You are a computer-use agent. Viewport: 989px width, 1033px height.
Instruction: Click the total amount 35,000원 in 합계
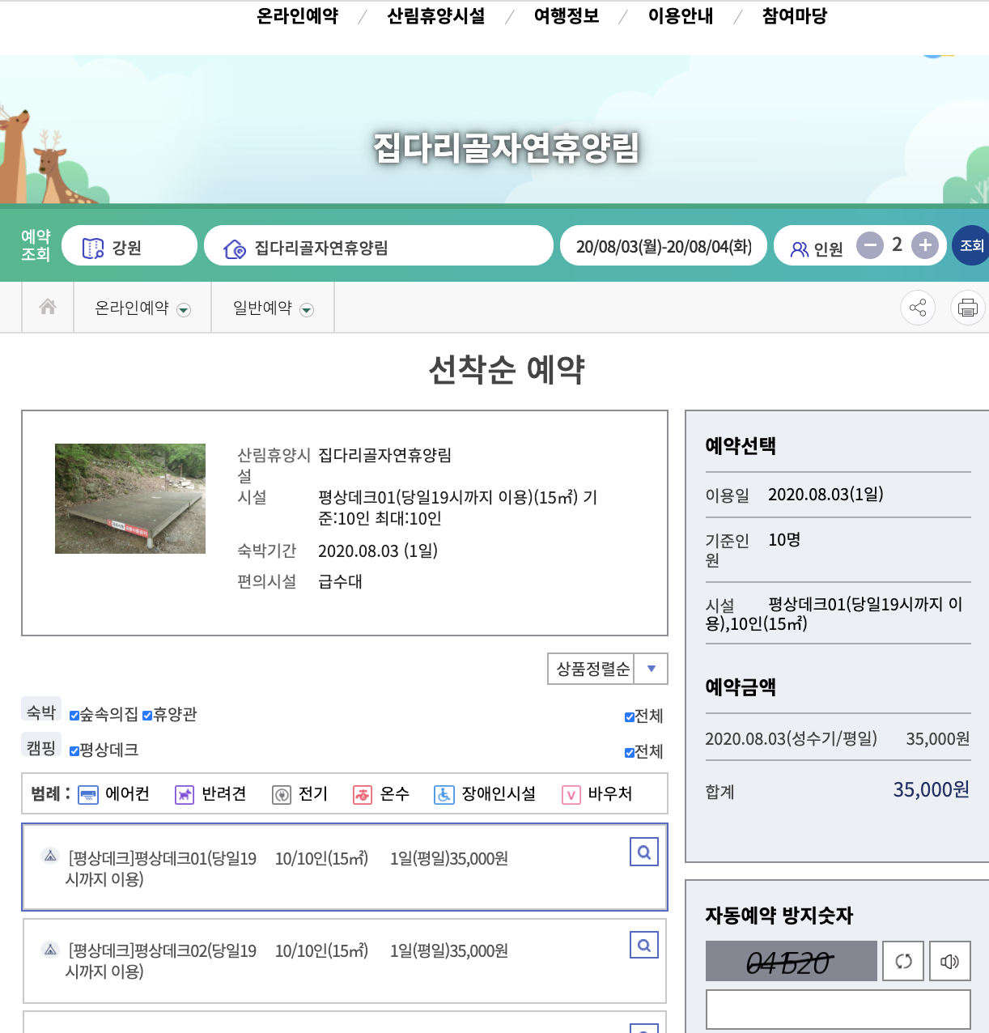tap(931, 789)
